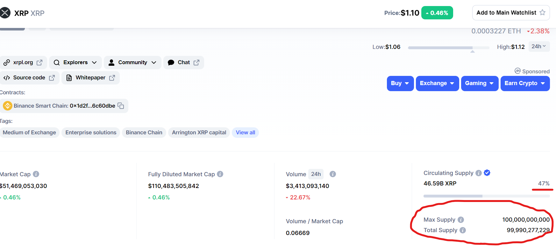556x248 pixels.
Task: Open the 24h range dropdown
Action: (x=539, y=46)
